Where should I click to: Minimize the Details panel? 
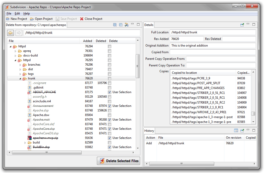(x=248, y=24)
